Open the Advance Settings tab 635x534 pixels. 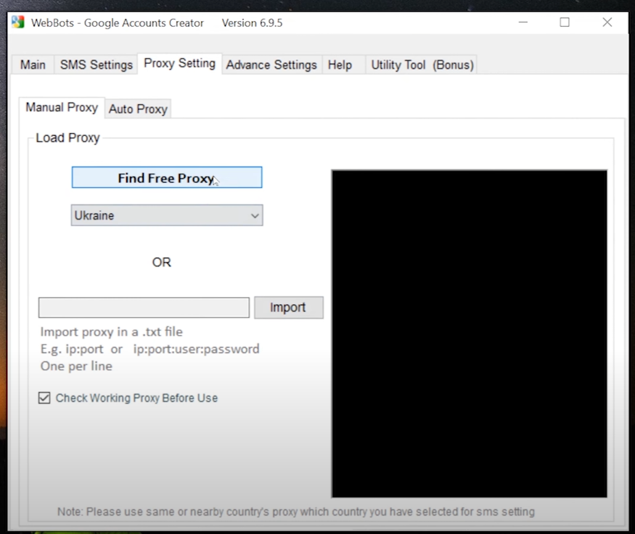[271, 65]
